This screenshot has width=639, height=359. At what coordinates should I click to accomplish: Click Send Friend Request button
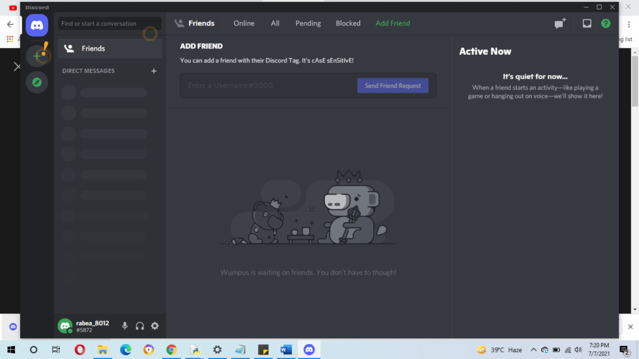[393, 85]
